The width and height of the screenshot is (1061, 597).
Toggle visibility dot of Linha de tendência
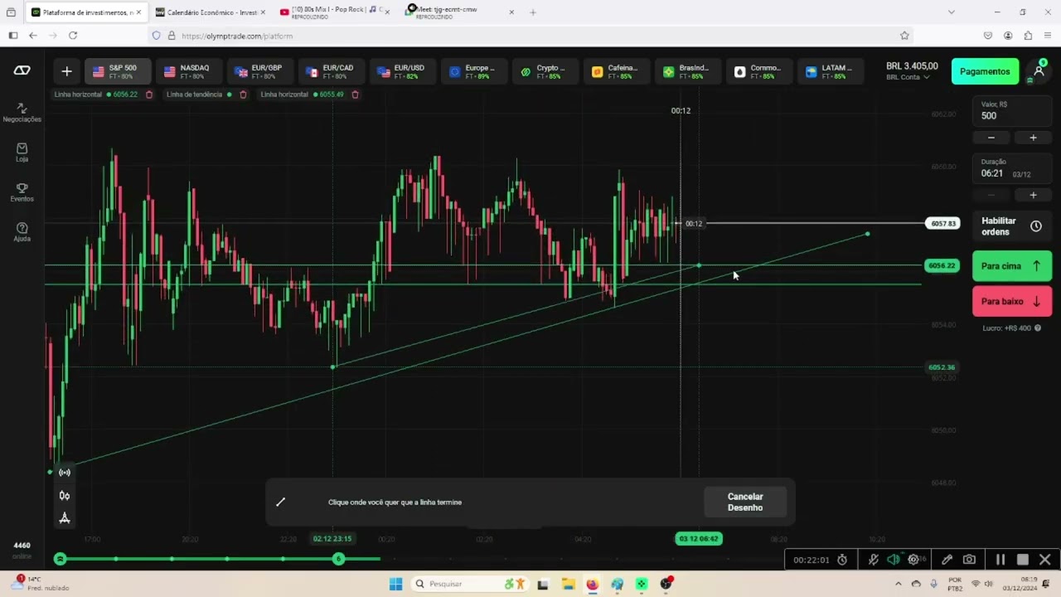click(x=230, y=95)
